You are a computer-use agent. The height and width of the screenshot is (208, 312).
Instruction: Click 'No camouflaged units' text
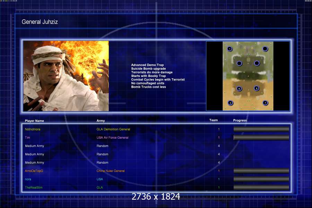[148, 83]
